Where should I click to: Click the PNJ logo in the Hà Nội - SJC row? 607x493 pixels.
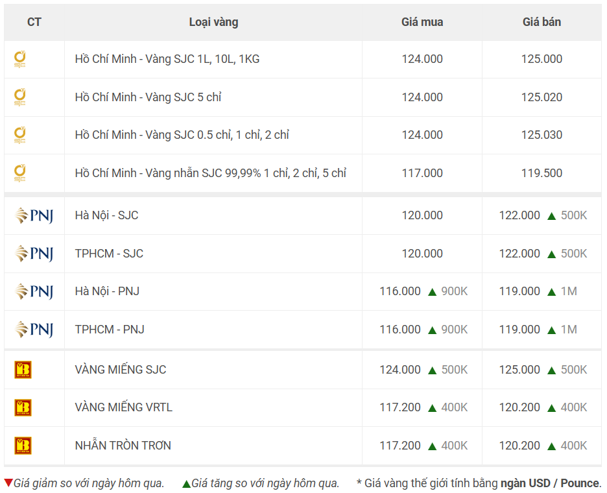pos(34,216)
